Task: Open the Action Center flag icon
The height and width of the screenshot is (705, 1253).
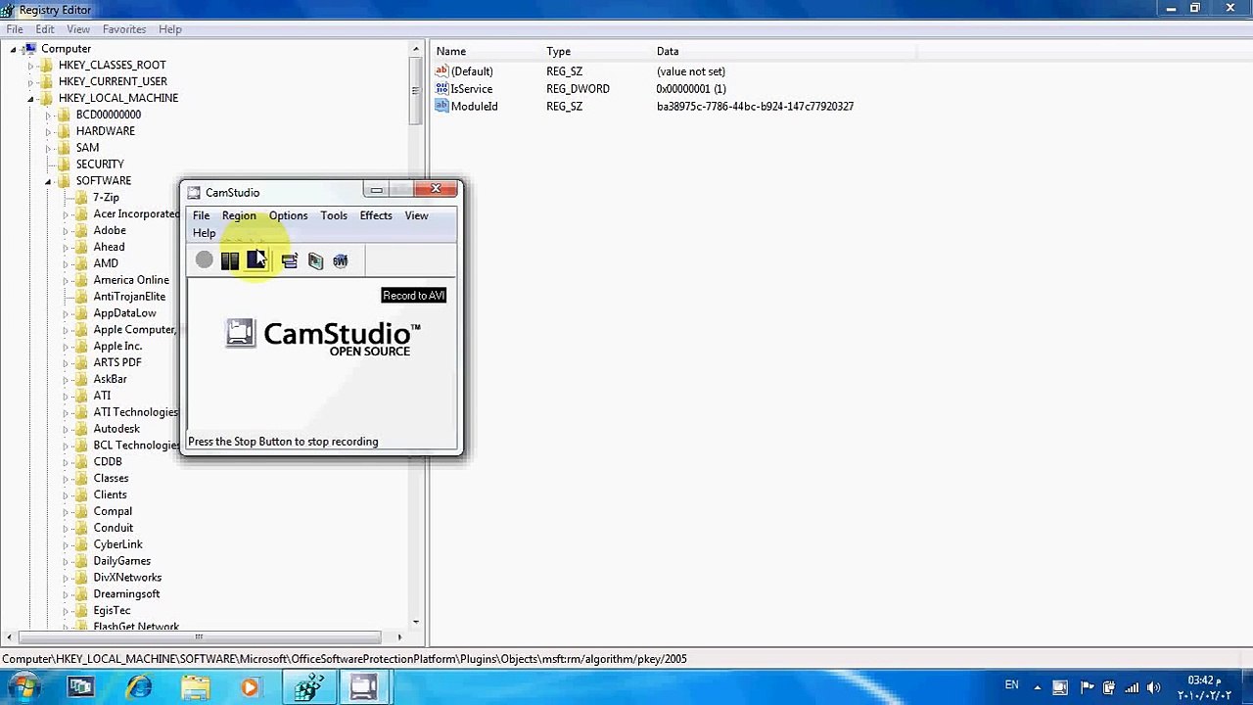Action: (1088, 687)
